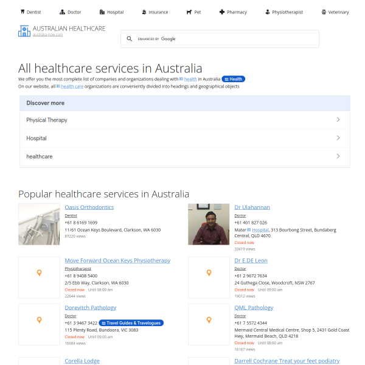365x365 pixels.
Task: Click the Hospital building icon
Action: [x=102, y=12]
